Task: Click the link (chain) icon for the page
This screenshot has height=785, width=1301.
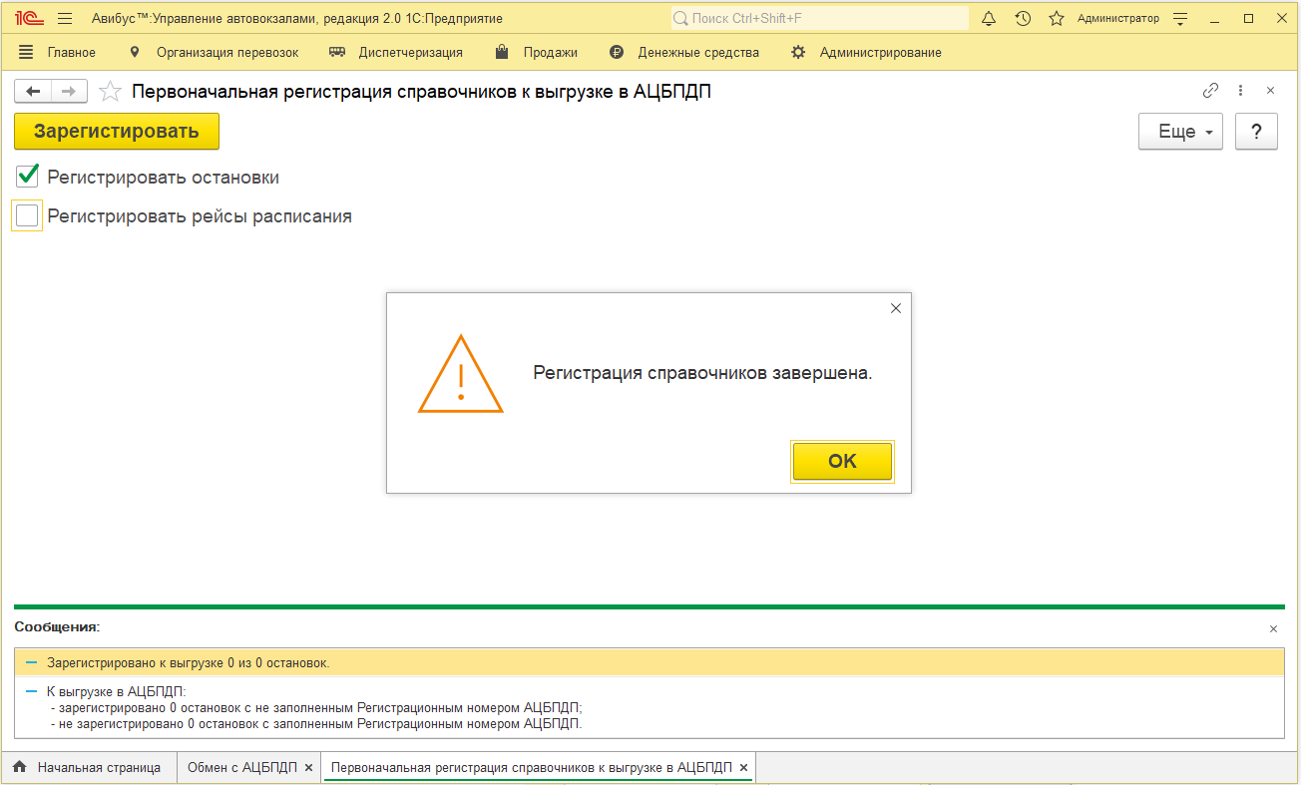Action: pyautogui.click(x=1210, y=90)
